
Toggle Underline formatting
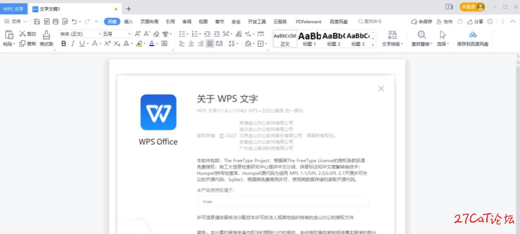point(82,44)
